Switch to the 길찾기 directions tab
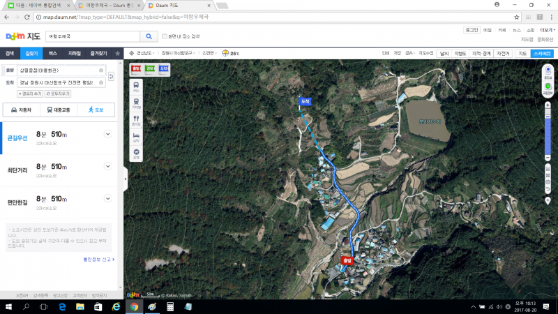This screenshot has width=558, height=314. tap(31, 53)
